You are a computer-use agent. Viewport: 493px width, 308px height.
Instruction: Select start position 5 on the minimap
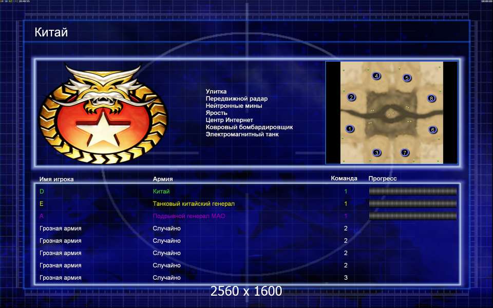tap(407, 78)
